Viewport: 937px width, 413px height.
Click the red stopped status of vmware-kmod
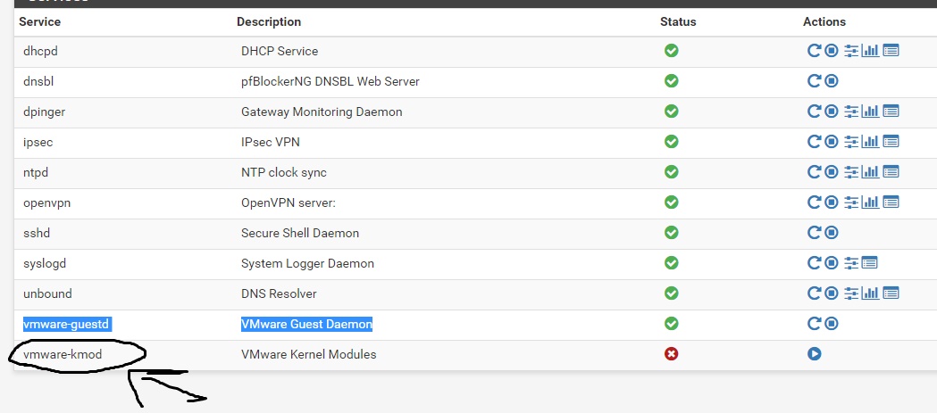pyautogui.click(x=671, y=354)
